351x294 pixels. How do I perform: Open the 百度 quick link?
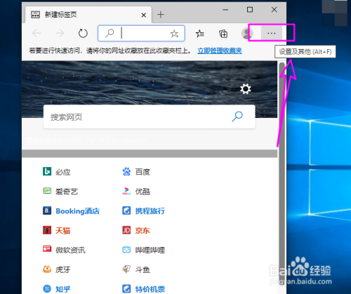(x=143, y=172)
